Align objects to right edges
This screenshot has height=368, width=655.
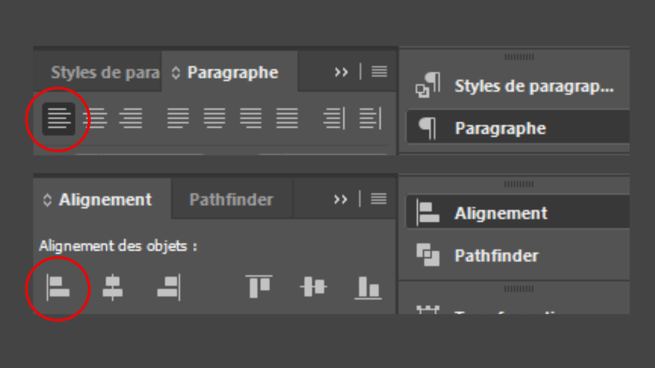tap(169, 288)
